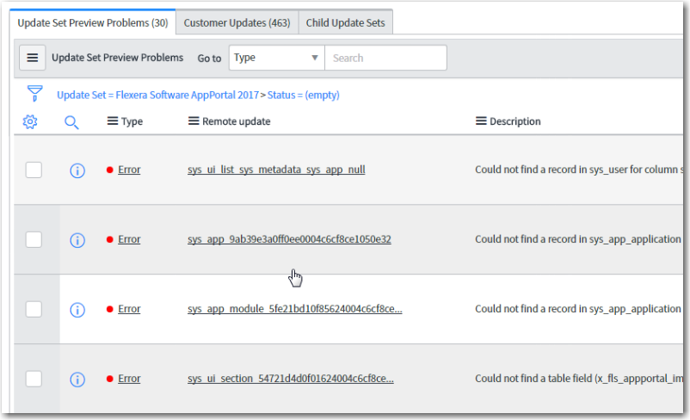The width and height of the screenshot is (690, 420).
Task: Switch to Customer Updates (463) tab
Action: (237, 22)
